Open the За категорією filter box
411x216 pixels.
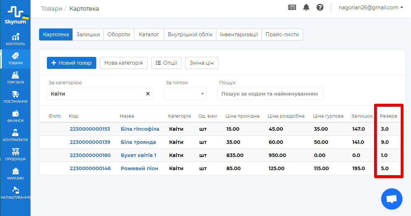[96, 94]
